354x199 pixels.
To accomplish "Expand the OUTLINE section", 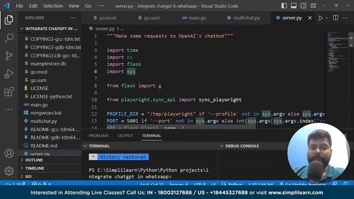I will click(50, 160).
